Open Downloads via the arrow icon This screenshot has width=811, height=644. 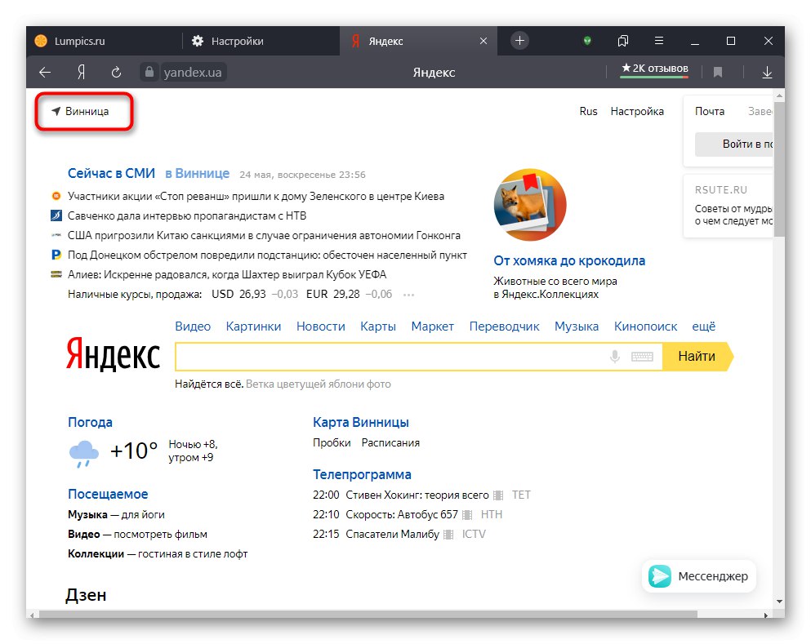pyautogui.click(x=766, y=72)
